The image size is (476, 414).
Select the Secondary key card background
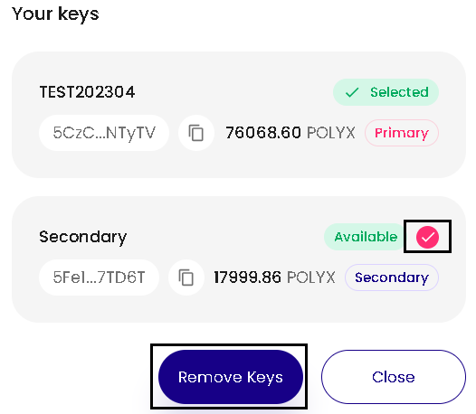tap(239, 259)
